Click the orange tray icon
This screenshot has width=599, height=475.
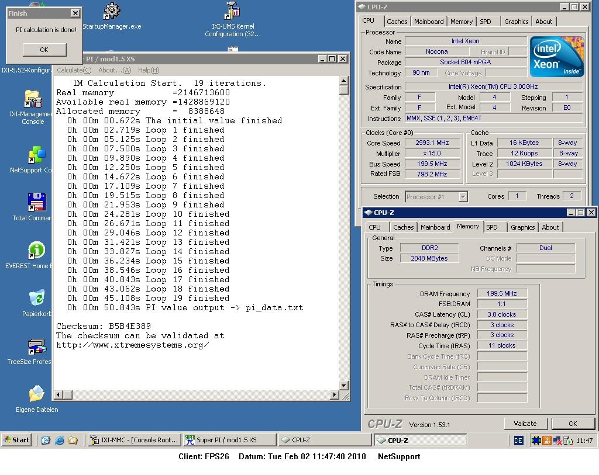tap(547, 441)
